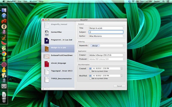This screenshot has height=107, width=172.
Task: Open Finder in the dock
Action: click(4, 10)
